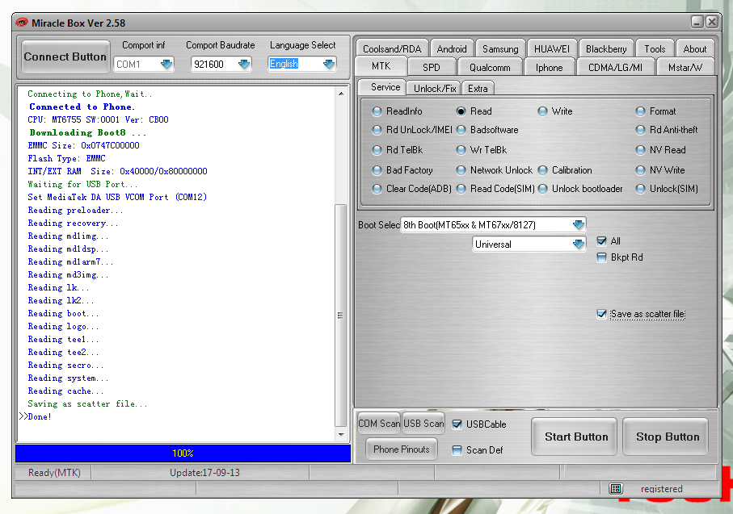Image resolution: width=733 pixels, height=514 pixels.
Task: Switch to the SPD tab
Action: point(431,67)
